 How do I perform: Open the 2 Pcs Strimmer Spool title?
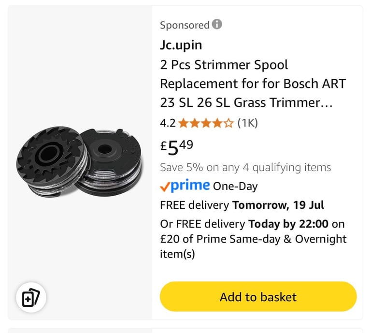224,65
